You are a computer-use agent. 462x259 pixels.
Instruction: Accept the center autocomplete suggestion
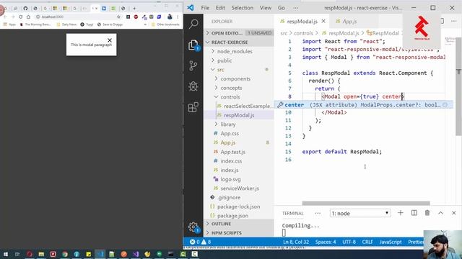pyautogui.click(x=364, y=104)
